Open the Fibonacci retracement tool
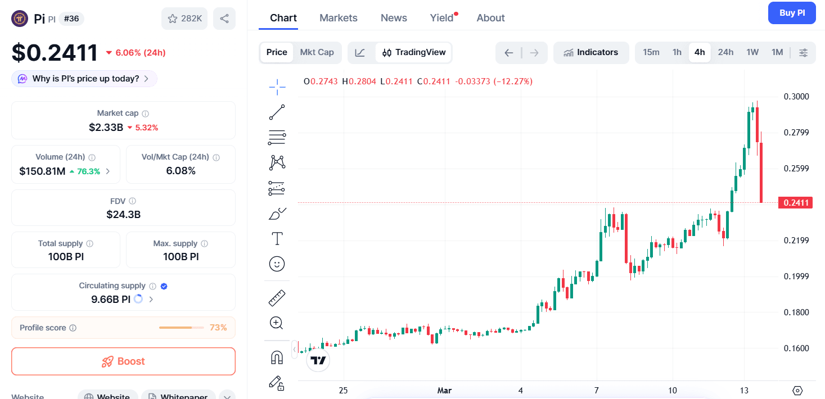 coord(277,138)
